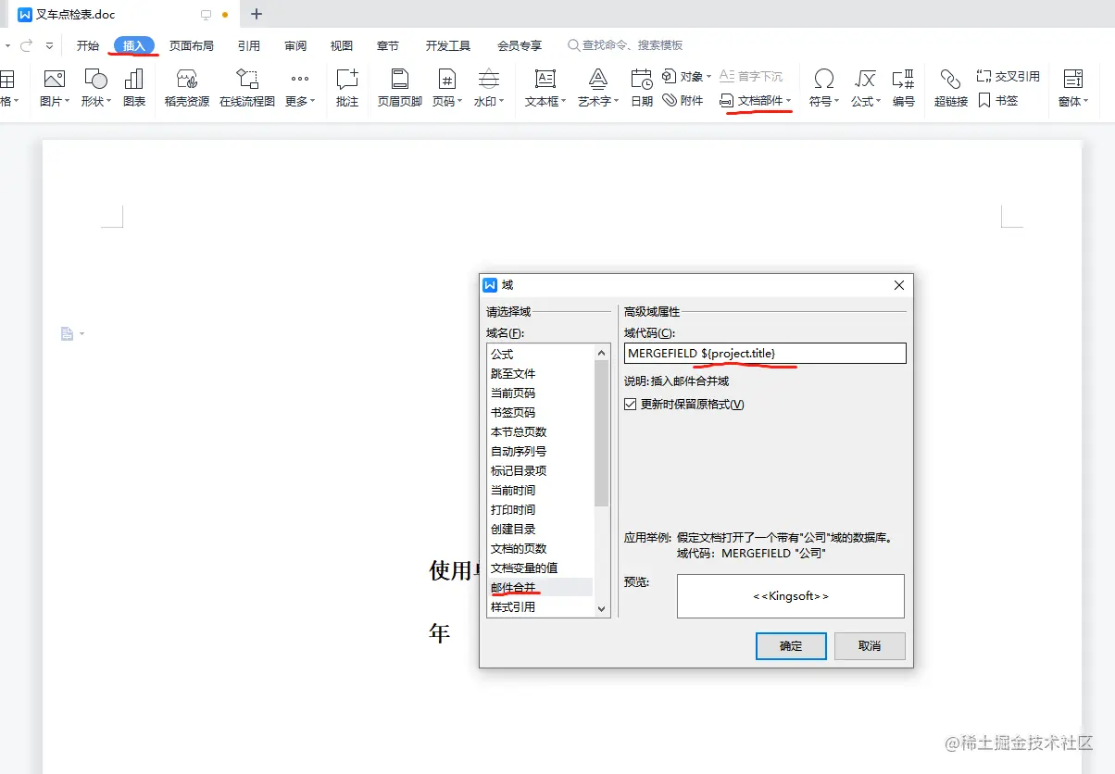This screenshot has width=1115, height=774.
Task: Switch to the 页面布局 ribbon tab
Action: coord(192,44)
